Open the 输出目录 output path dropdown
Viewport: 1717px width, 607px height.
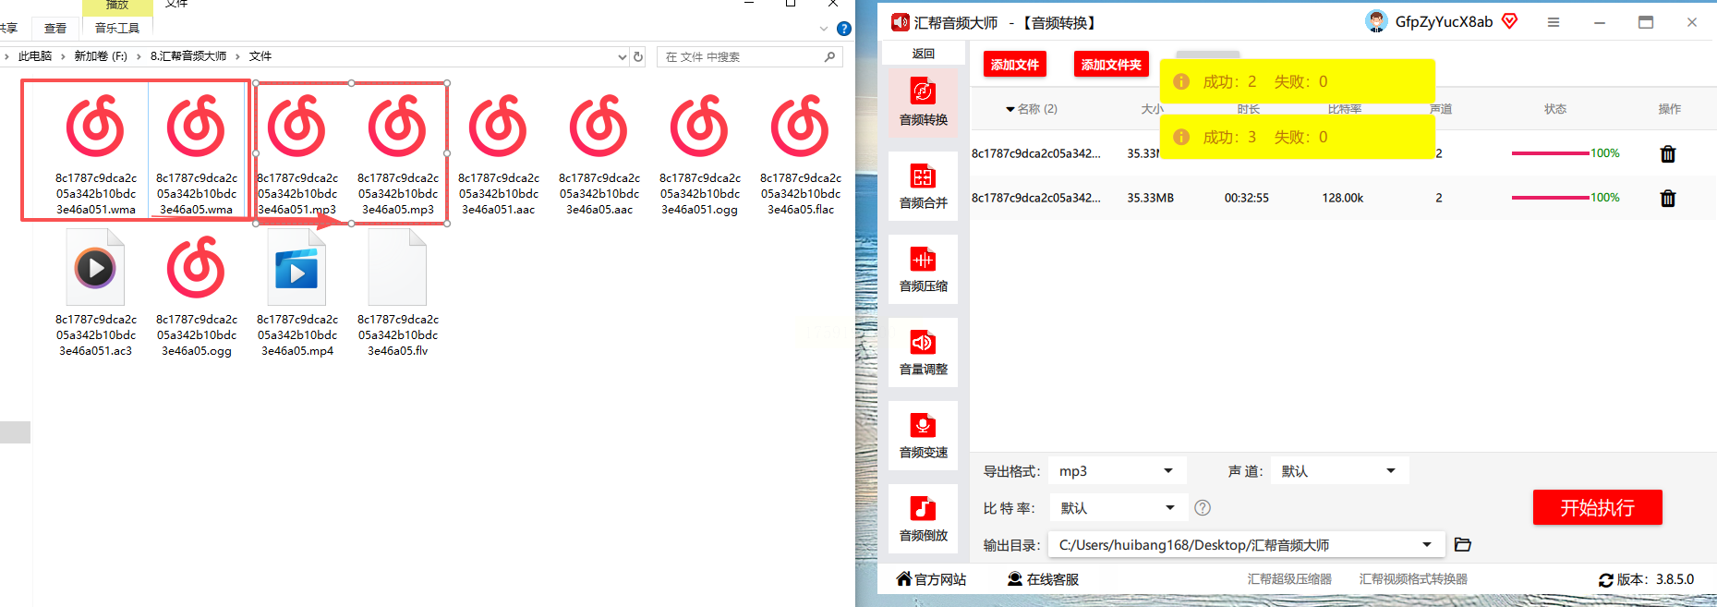point(1247,544)
